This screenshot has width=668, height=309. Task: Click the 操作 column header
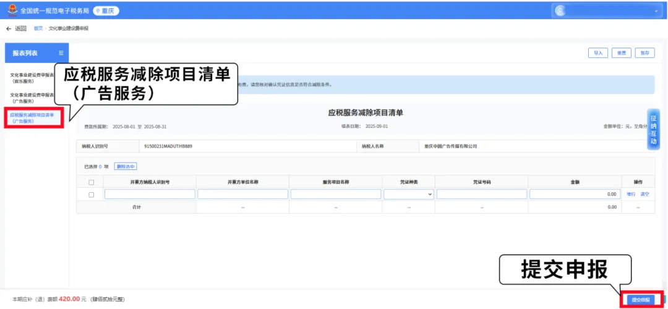[x=638, y=182]
